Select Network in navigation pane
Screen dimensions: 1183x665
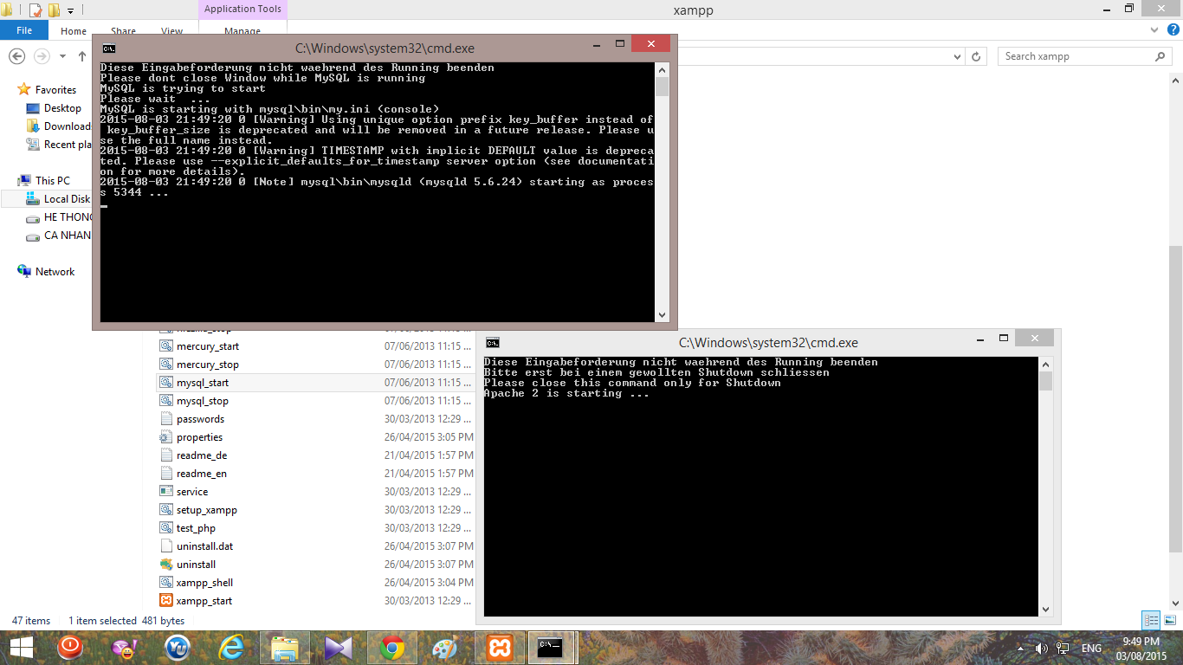coord(55,272)
